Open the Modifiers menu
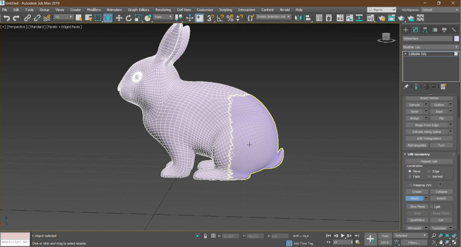This screenshot has height=247, width=461. pos(94,10)
